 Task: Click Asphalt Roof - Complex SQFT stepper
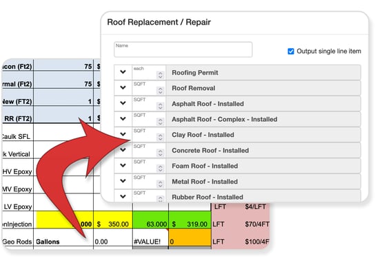(x=161, y=122)
